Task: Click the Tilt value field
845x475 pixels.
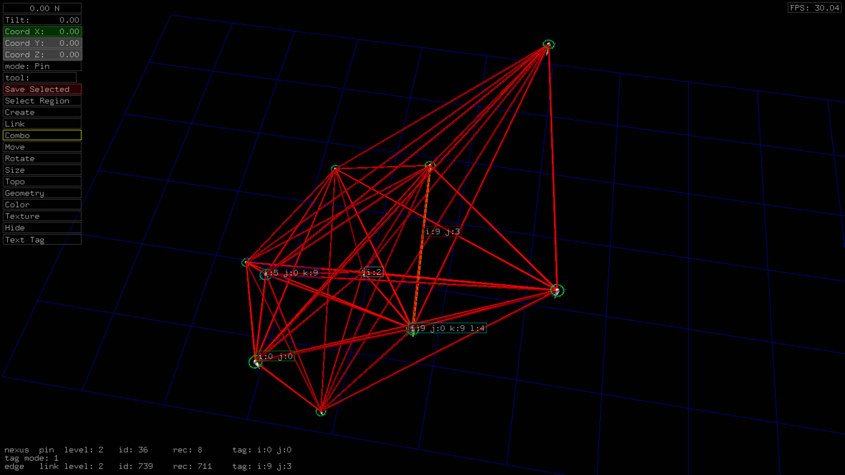Action: 42,20
